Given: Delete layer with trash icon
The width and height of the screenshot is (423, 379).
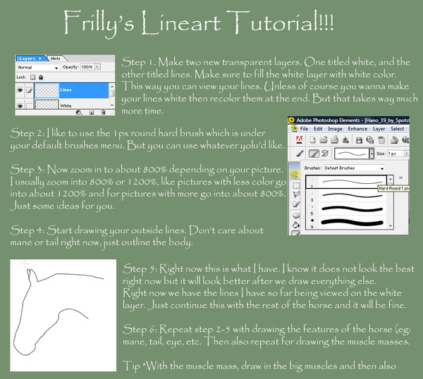Looking at the screenshot, I should point(103,113).
